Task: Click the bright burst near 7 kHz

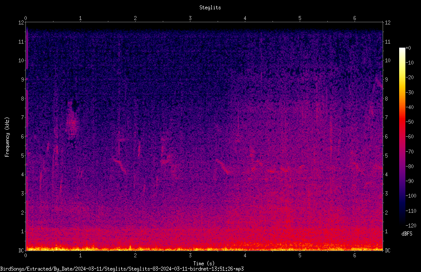Action: 72,122
